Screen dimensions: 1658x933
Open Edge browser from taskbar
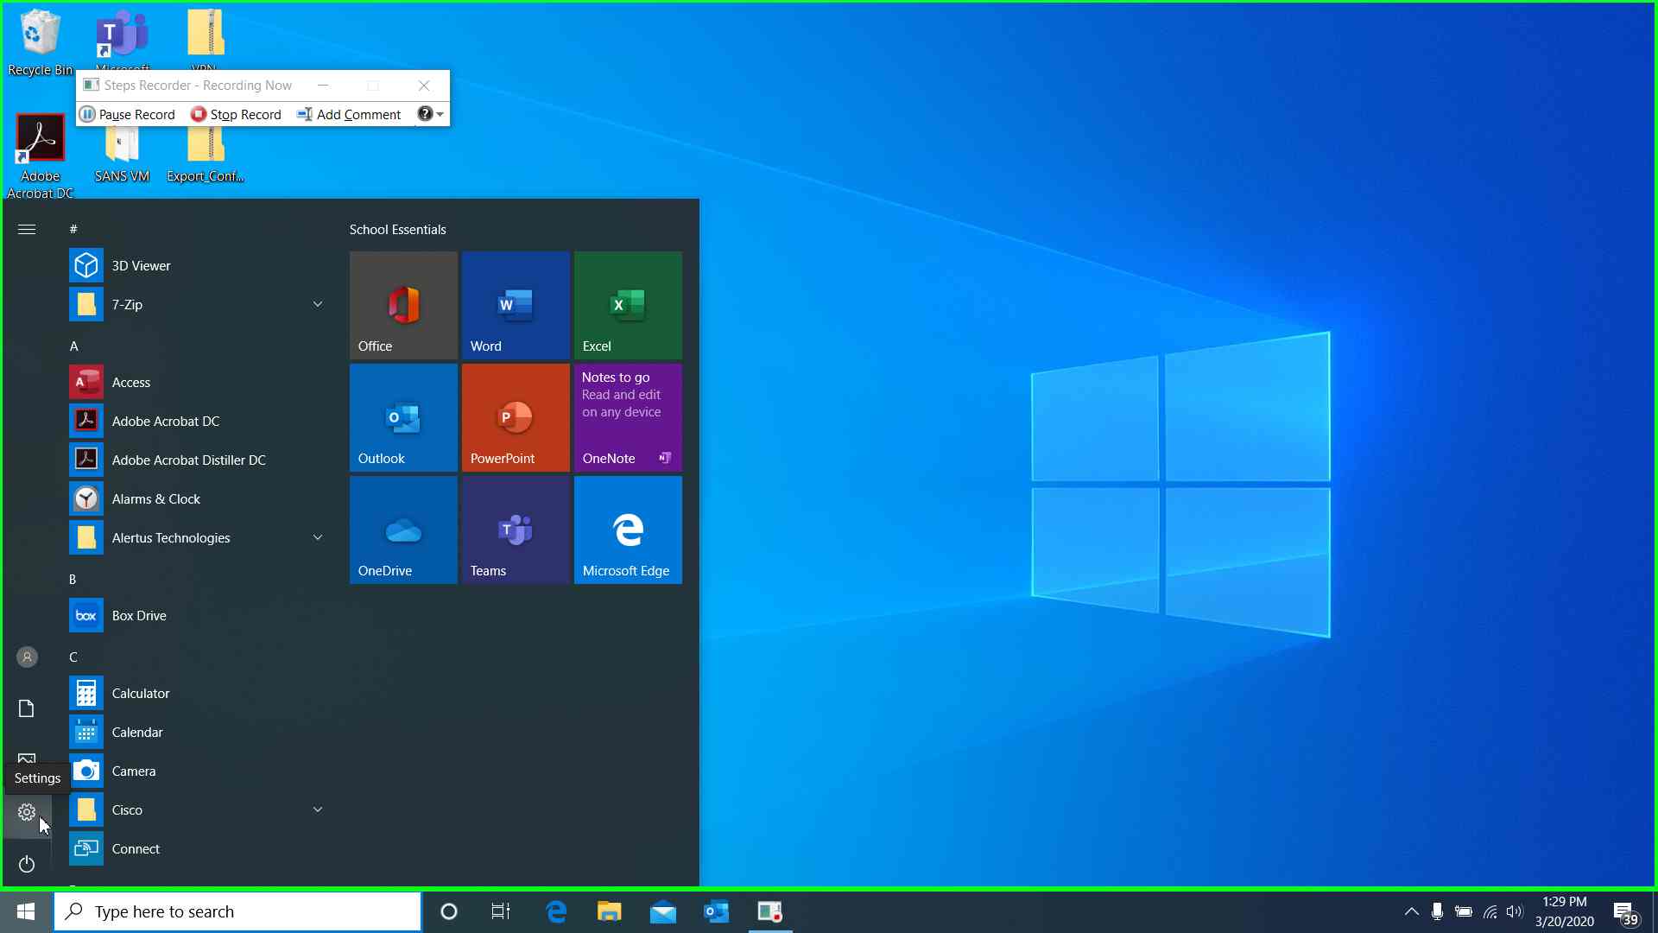(x=556, y=911)
